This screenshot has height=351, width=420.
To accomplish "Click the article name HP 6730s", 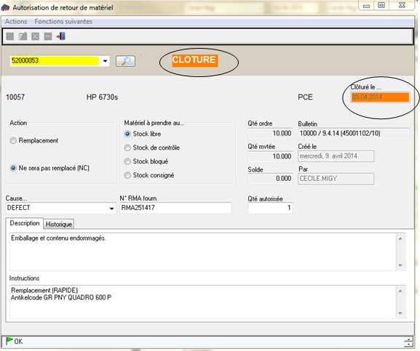I will (102, 97).
